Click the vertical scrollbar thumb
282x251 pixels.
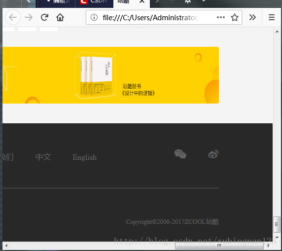(277, 224)
